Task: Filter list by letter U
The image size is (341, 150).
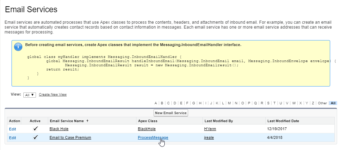Action: pyautogui.click(x=281, y=103)
